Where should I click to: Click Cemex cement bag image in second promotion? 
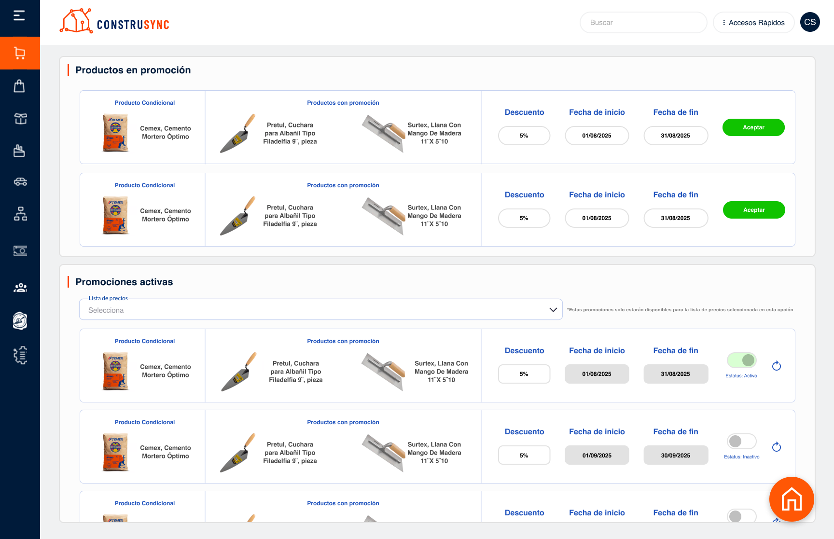[x=115, y=215]
